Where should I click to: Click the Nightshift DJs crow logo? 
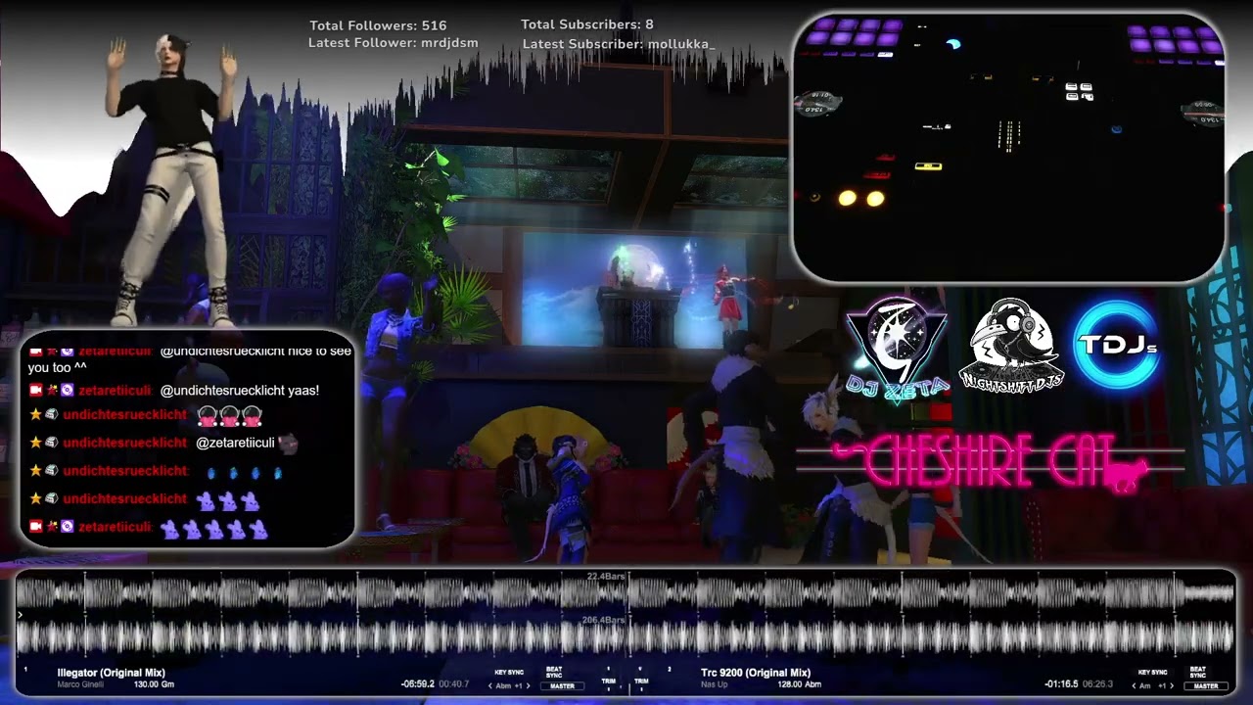[x=1010, y=345]
